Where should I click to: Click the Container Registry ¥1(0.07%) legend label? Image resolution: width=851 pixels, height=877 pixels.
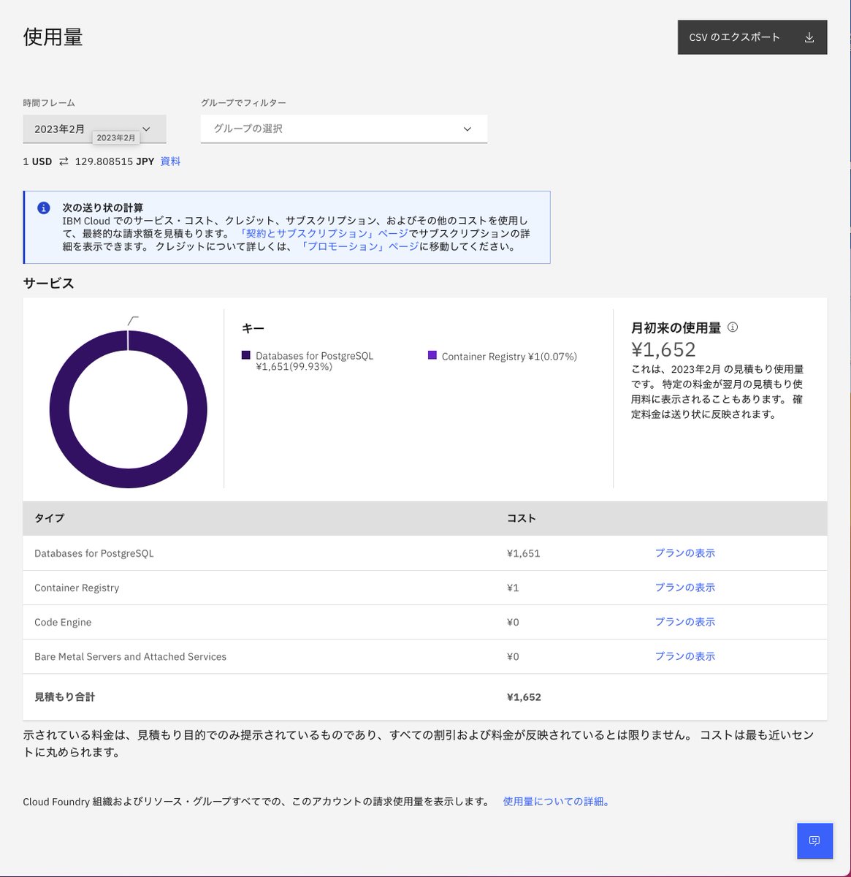(509, 357)
